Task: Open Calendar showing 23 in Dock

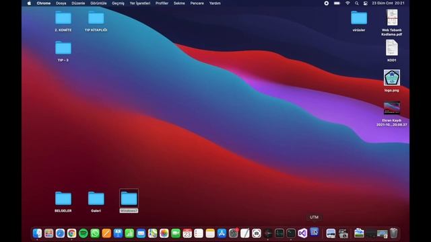Action: [187, 233]
